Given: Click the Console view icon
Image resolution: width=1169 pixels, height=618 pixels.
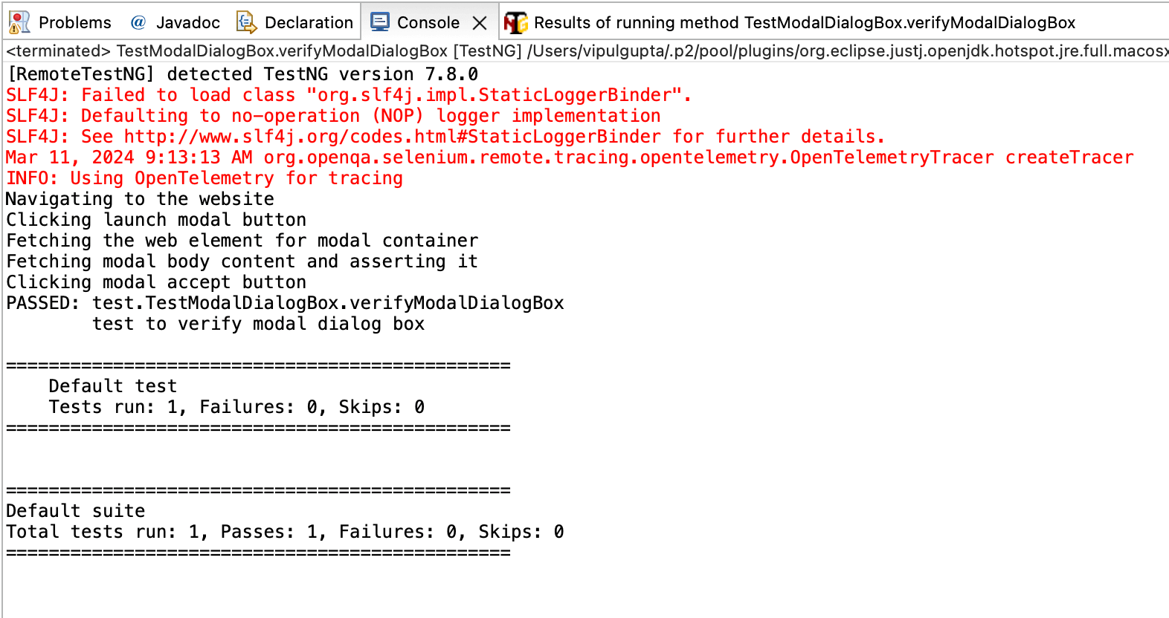Looking at the screenshot, I should click(x=380, y=22).
